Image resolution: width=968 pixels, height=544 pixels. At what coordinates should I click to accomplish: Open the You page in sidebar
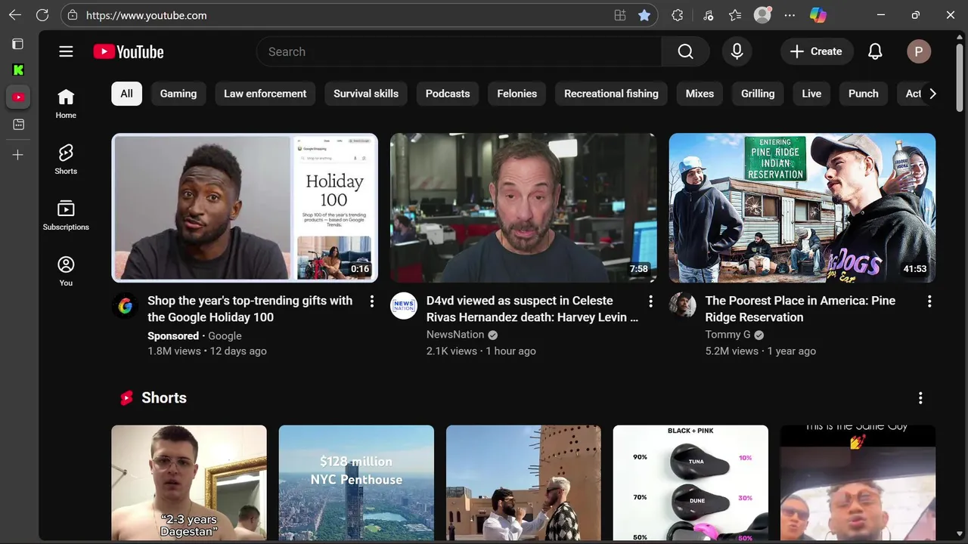point(66,271)
